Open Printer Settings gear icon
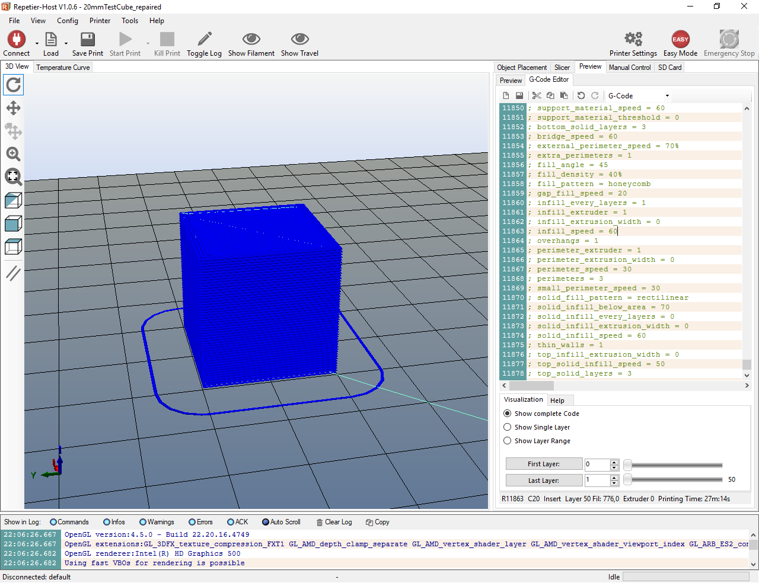 (633, 40)
